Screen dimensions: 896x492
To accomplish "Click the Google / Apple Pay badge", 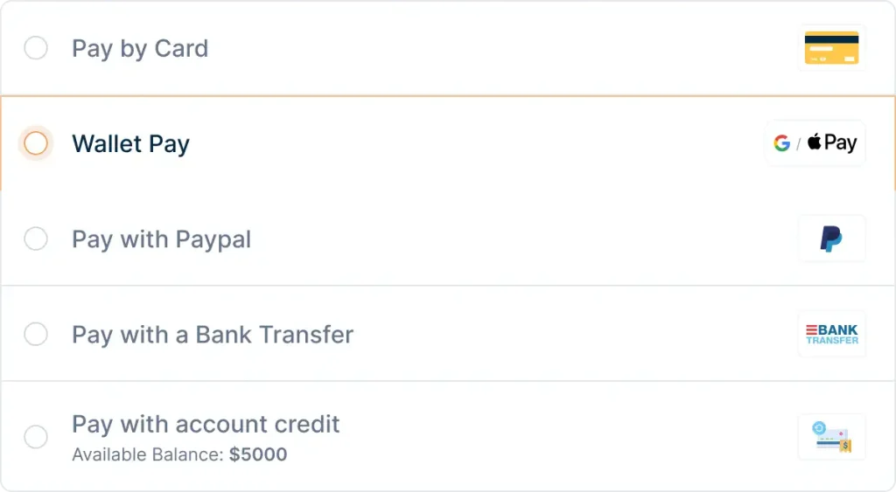I will [815, 142].
